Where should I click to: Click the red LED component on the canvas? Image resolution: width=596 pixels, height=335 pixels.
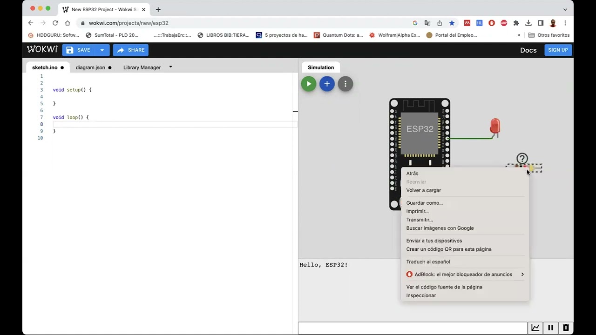(x=495, y=127)
